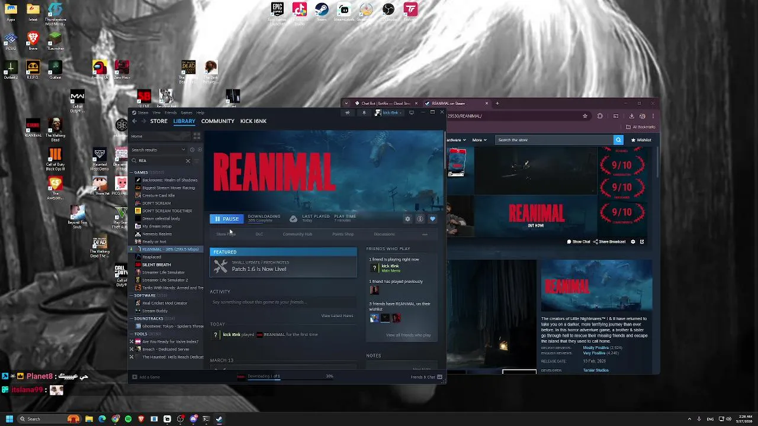Open the View menu in Steam
This screenshot has height=426, width=758.
point(156,112)
